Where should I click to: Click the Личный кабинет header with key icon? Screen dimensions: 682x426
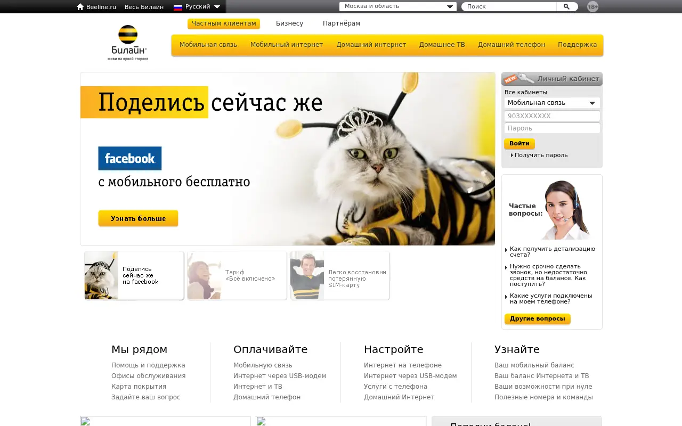click(552, 79)
